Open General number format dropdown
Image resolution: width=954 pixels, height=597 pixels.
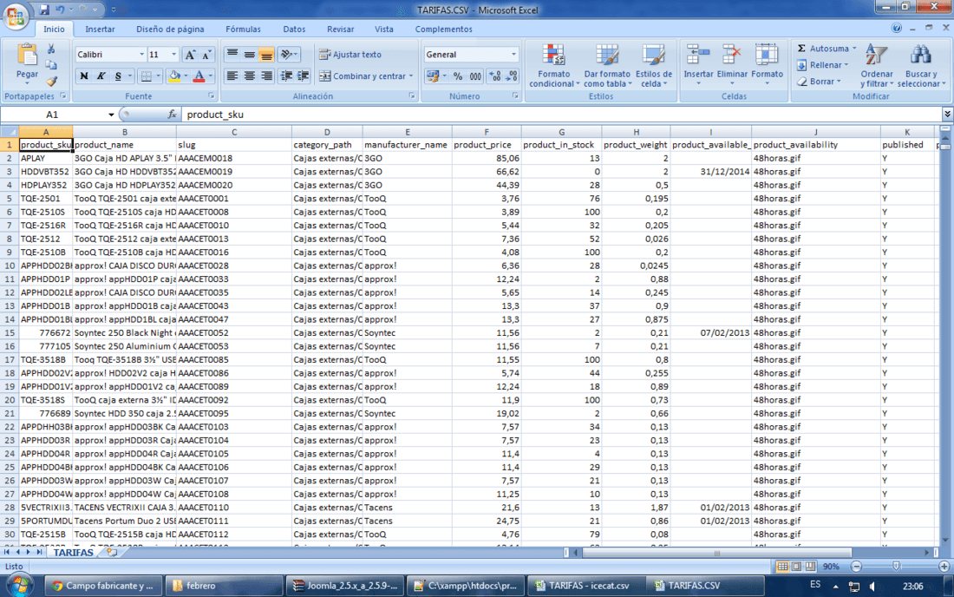coord(513,55)
